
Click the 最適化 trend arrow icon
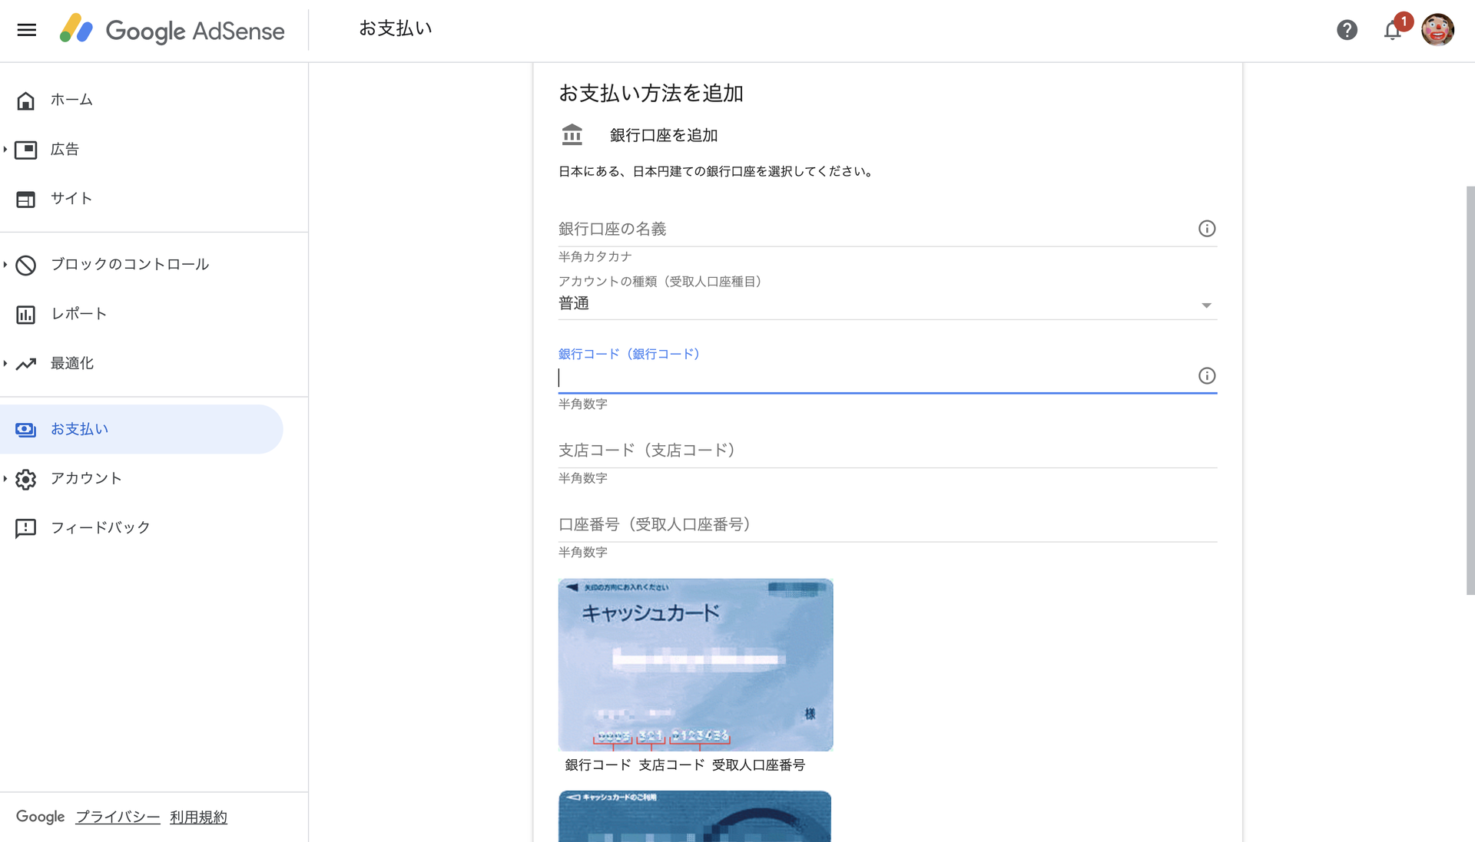[26, 364]
